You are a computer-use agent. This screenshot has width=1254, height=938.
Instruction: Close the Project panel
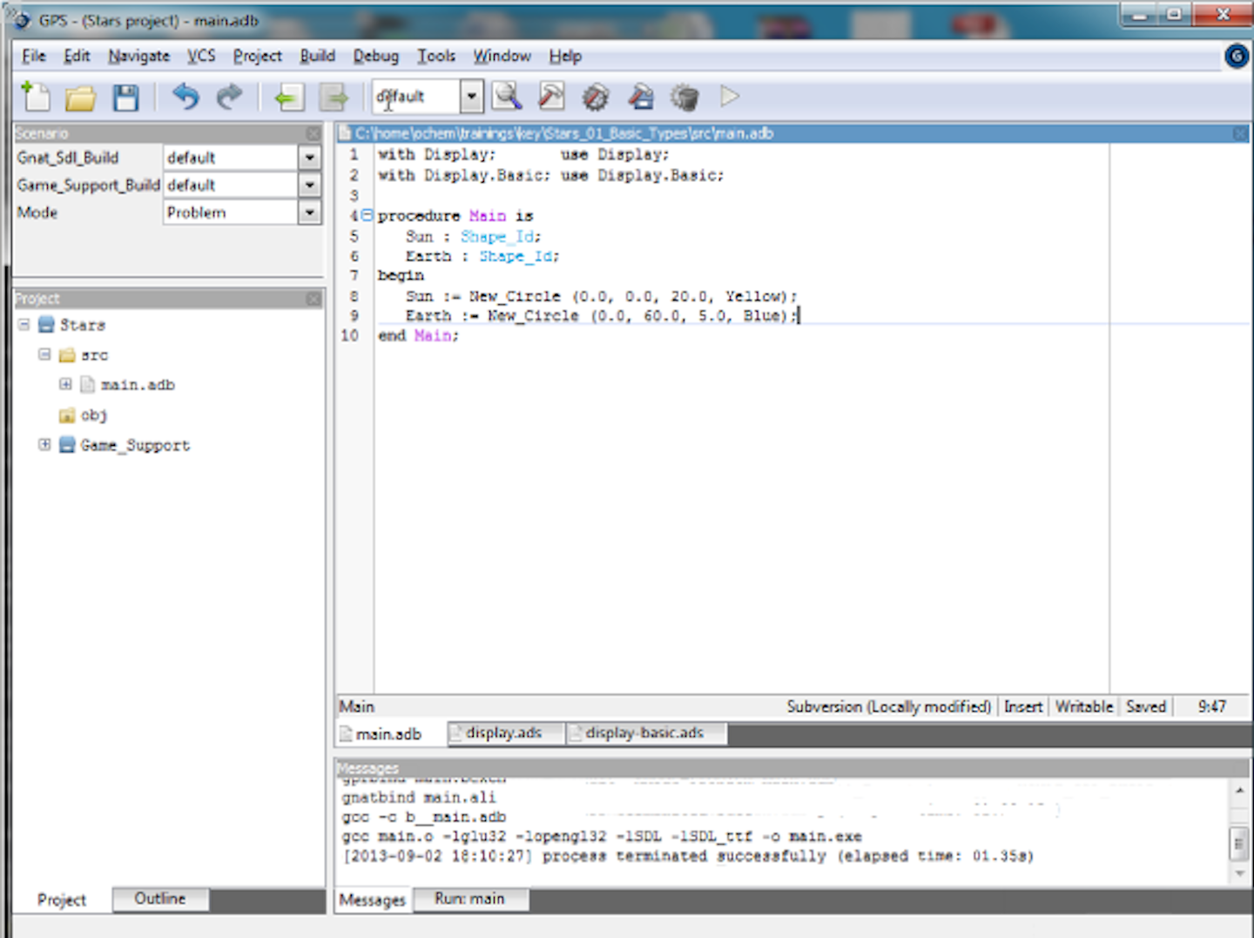(313, 299)
